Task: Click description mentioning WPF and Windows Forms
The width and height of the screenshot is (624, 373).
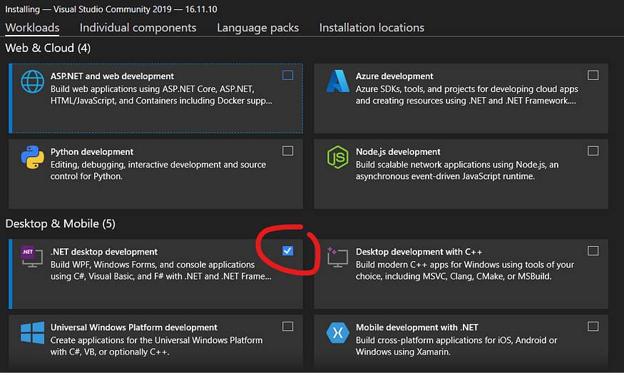Action: (160, 270)
